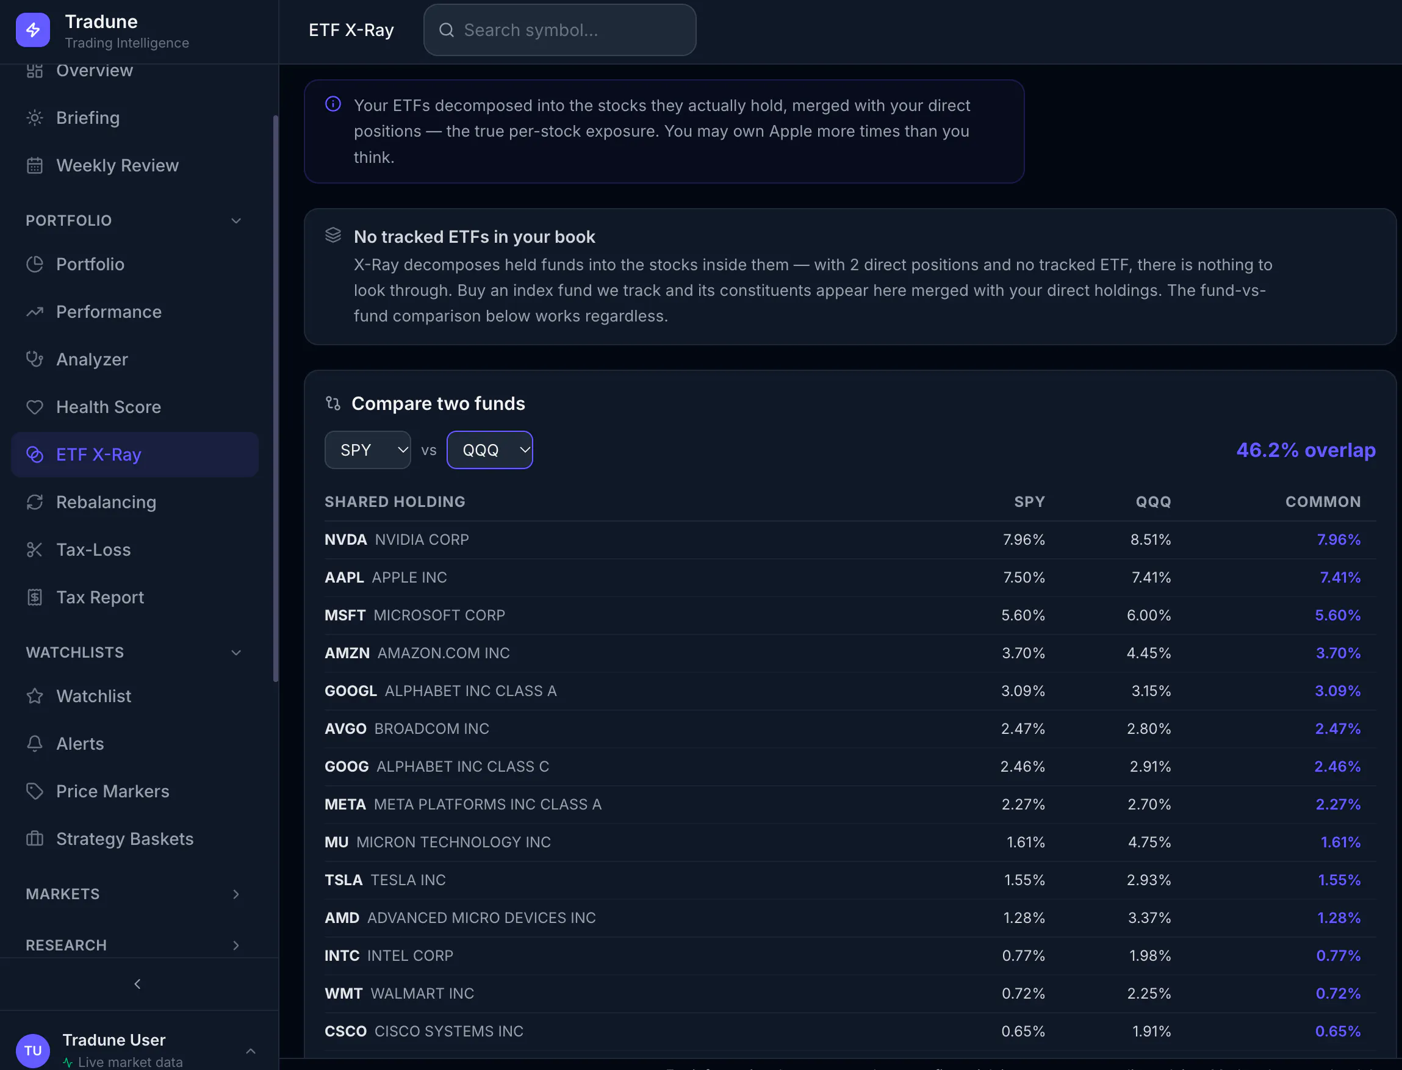Click the Briefing sun icon
The height and width of the screenshot is (1070, 1402).
click(x=34, y=118)
